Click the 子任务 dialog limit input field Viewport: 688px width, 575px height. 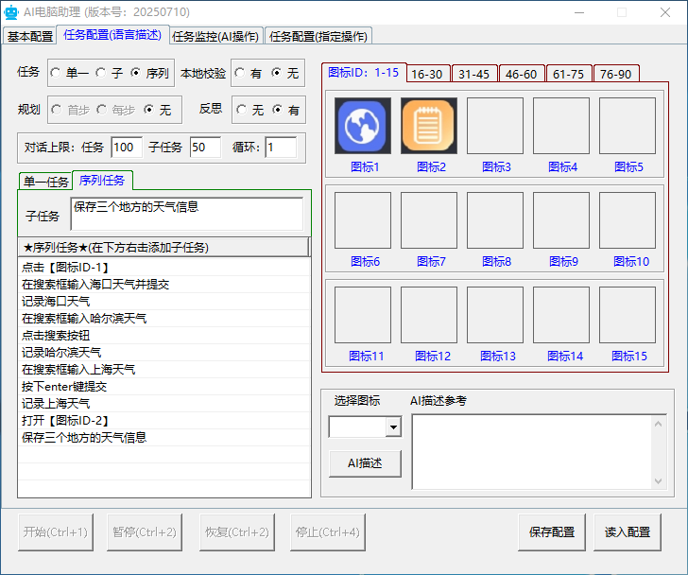click(x=204, y=148)
